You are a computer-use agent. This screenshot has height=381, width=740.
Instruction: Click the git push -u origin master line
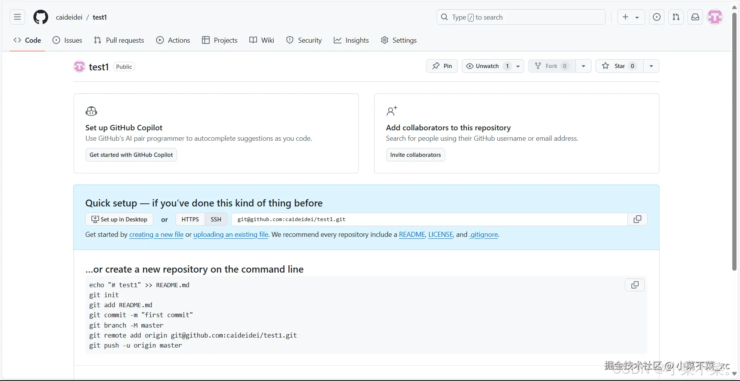pos(136,345)
